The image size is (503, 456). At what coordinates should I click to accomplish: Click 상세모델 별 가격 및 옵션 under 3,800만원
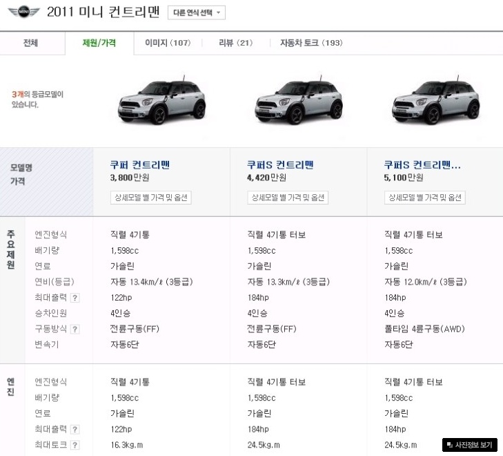[x=151, y=198]
